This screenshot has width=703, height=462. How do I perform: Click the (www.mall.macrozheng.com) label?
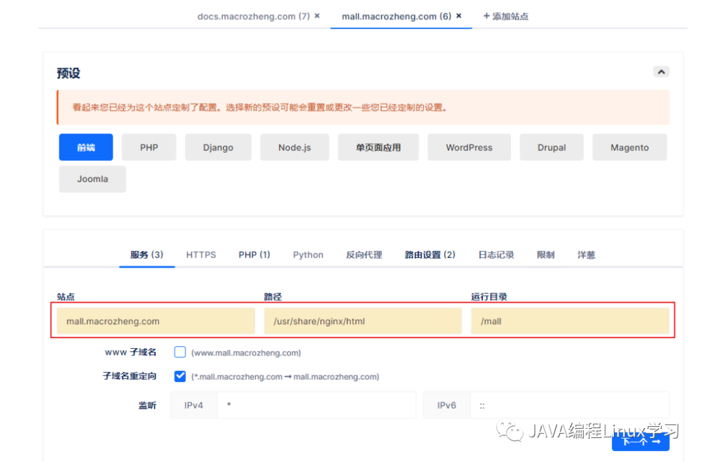246,353
